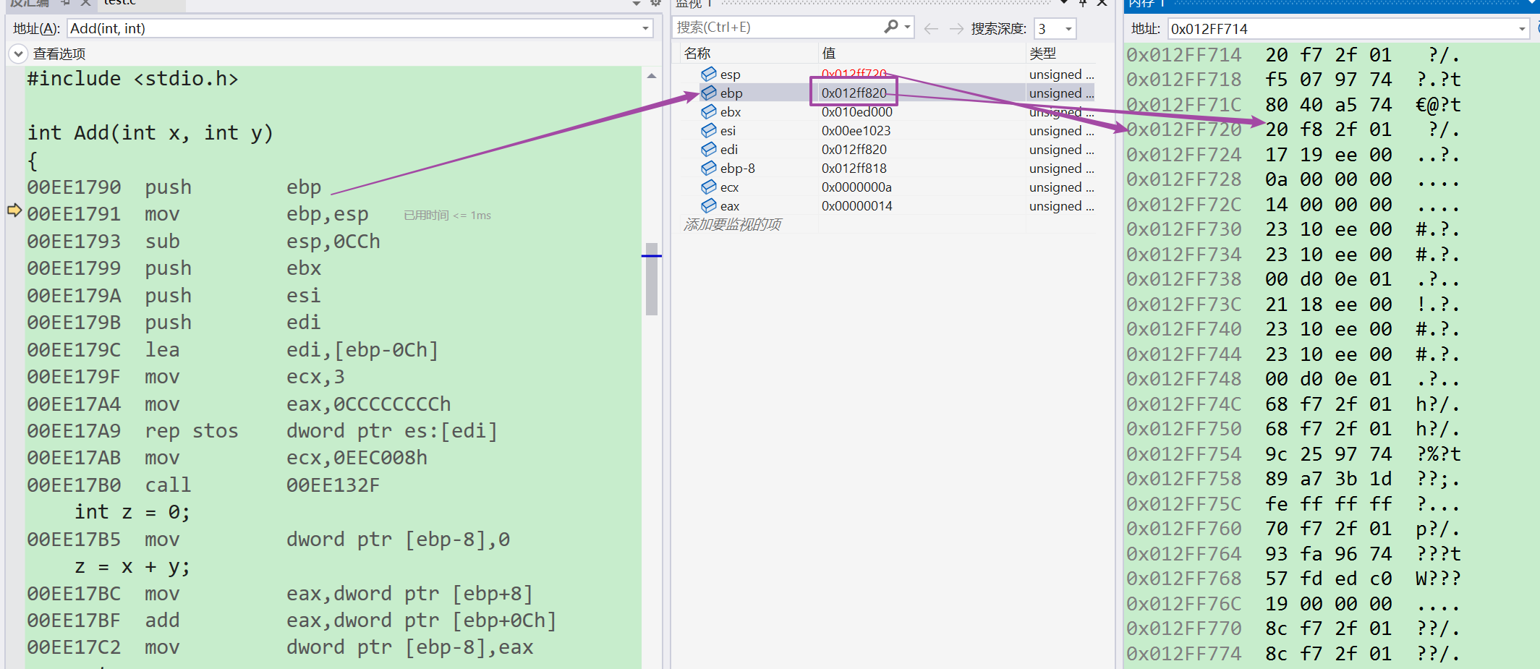Click the disassembly scrollbar up arrow

(652, 75)
